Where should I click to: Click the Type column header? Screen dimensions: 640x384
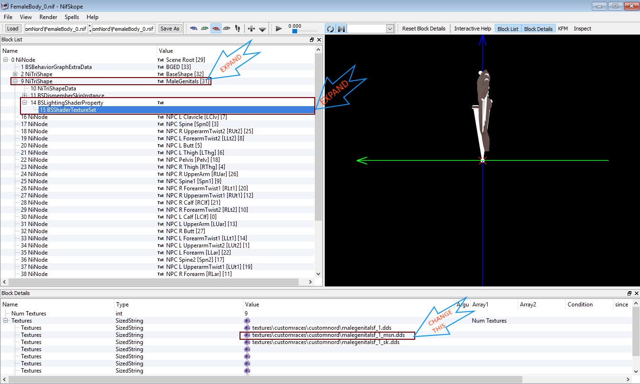point(179,305)
